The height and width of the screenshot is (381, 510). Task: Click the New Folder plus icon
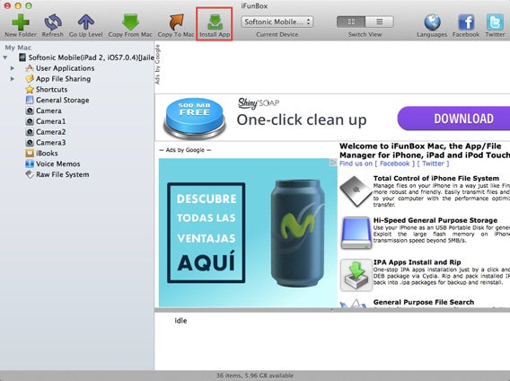coord(21,22)
